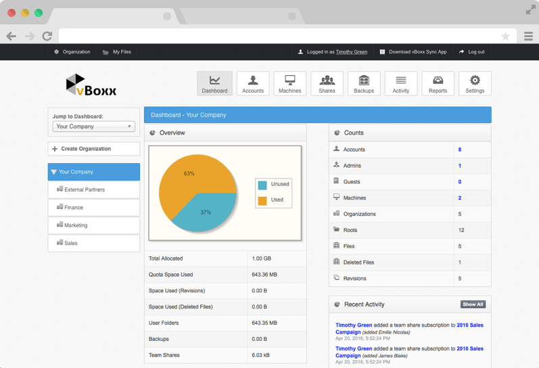Click the Show All activity button
The width and height of the screenshot is (539, 368).
pos(473,304)
